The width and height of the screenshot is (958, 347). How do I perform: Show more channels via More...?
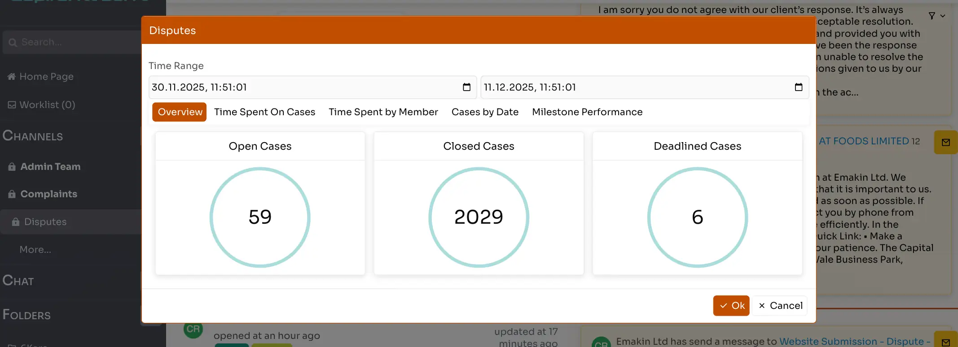click(35, 250)
